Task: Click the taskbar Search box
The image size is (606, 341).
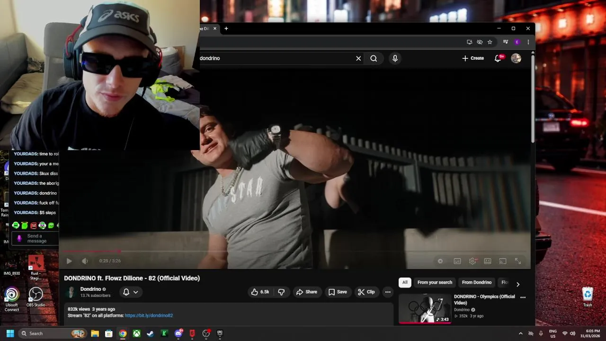Action: (53, 333)
